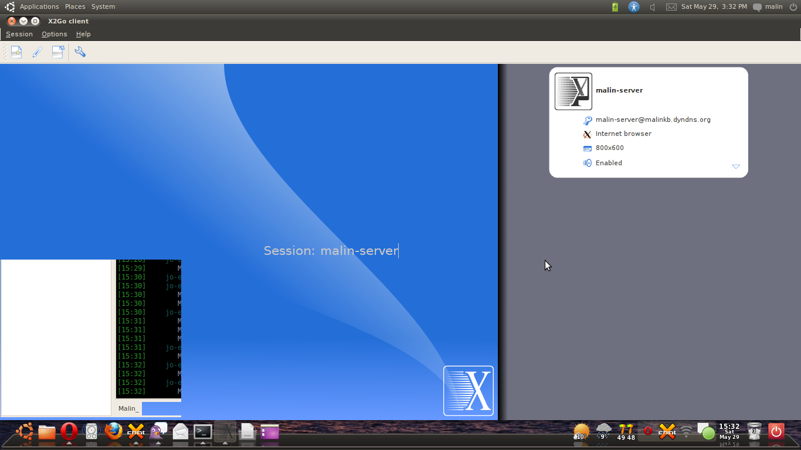Open the Options menu

(54, 34)
